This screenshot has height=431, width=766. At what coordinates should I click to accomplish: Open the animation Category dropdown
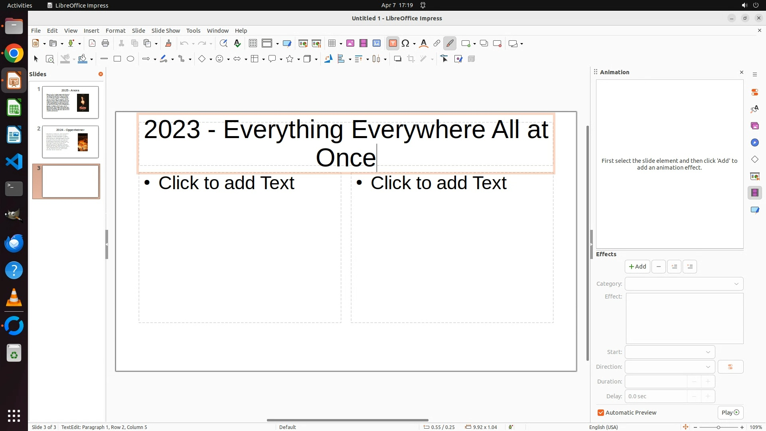(684, 284)
